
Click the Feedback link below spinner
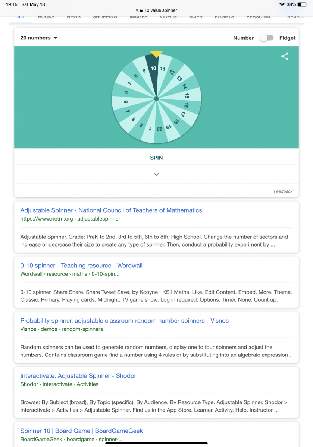pyautogui.click(x=283, y=191)
